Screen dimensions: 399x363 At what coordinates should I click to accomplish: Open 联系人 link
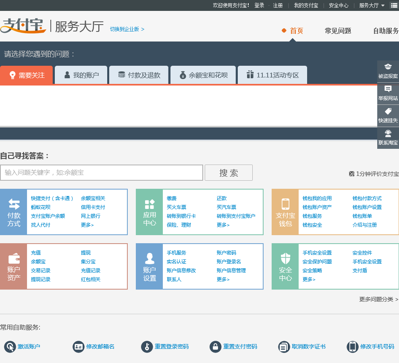pos(174,280)
